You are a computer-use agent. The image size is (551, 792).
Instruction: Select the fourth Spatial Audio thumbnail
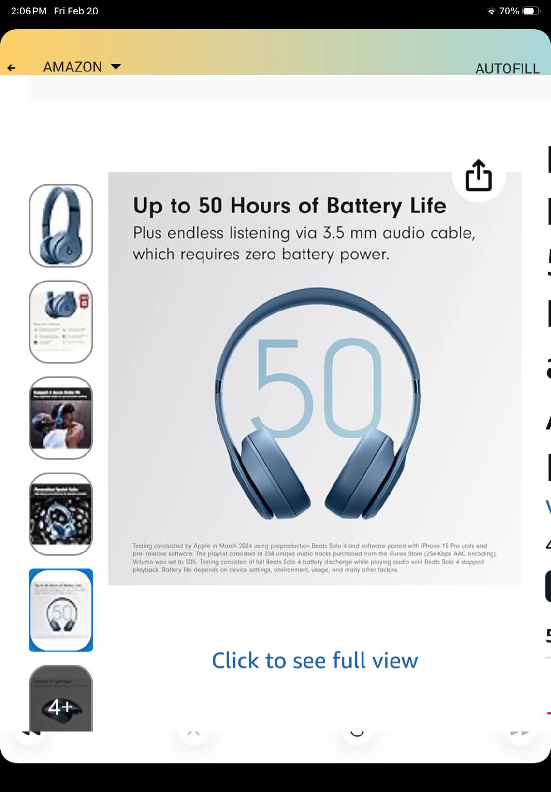coord(61,514)
